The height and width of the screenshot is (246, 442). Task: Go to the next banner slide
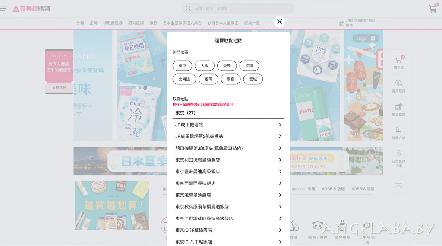click(x=376, y=134)
